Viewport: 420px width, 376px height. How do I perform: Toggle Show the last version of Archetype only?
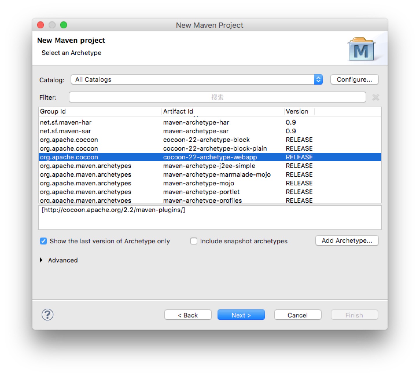(43, 241)
